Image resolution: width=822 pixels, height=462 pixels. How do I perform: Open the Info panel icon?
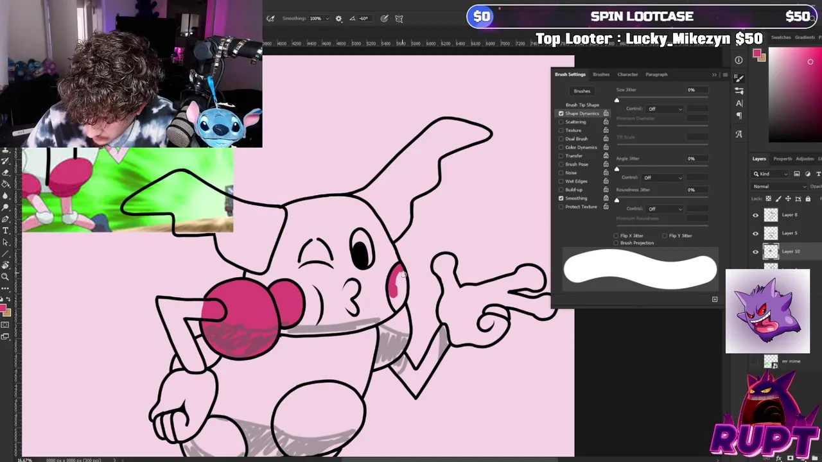pyautogui.click(x=739, y=60)
